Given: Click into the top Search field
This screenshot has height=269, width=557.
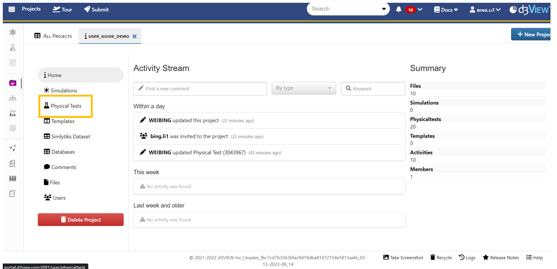Looking at the screenshot, I should click(x=344, y=9).
